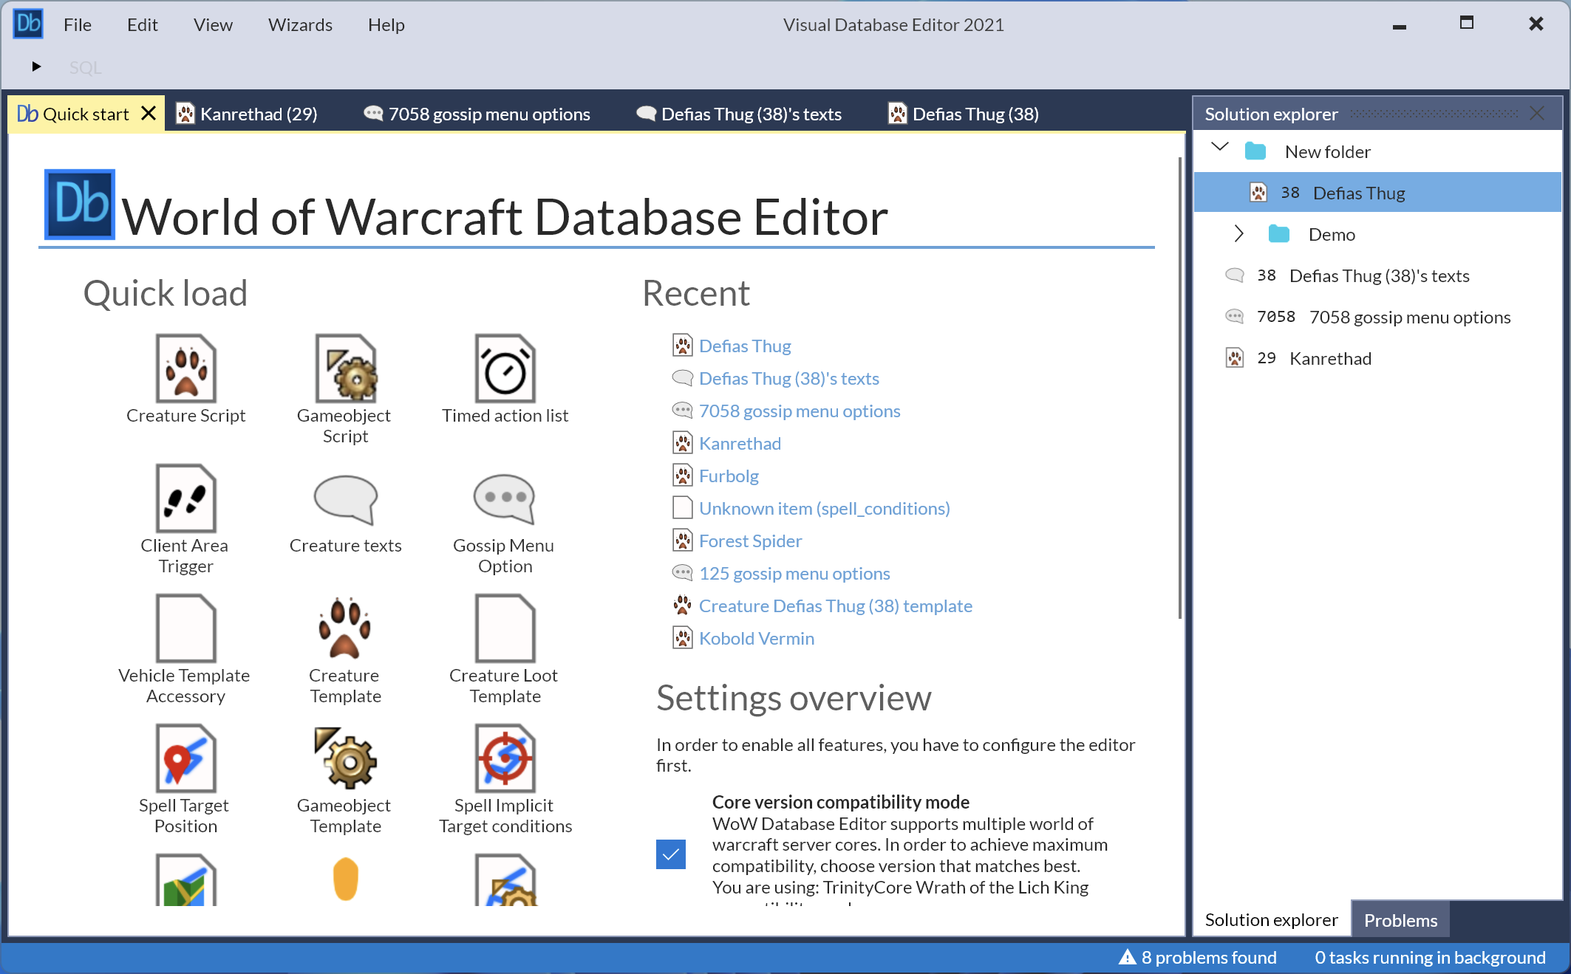Open the Forest Spider recent item

749,540
